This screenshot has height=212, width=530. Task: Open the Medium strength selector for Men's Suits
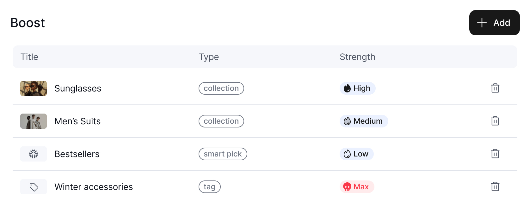tap(364, 121)
